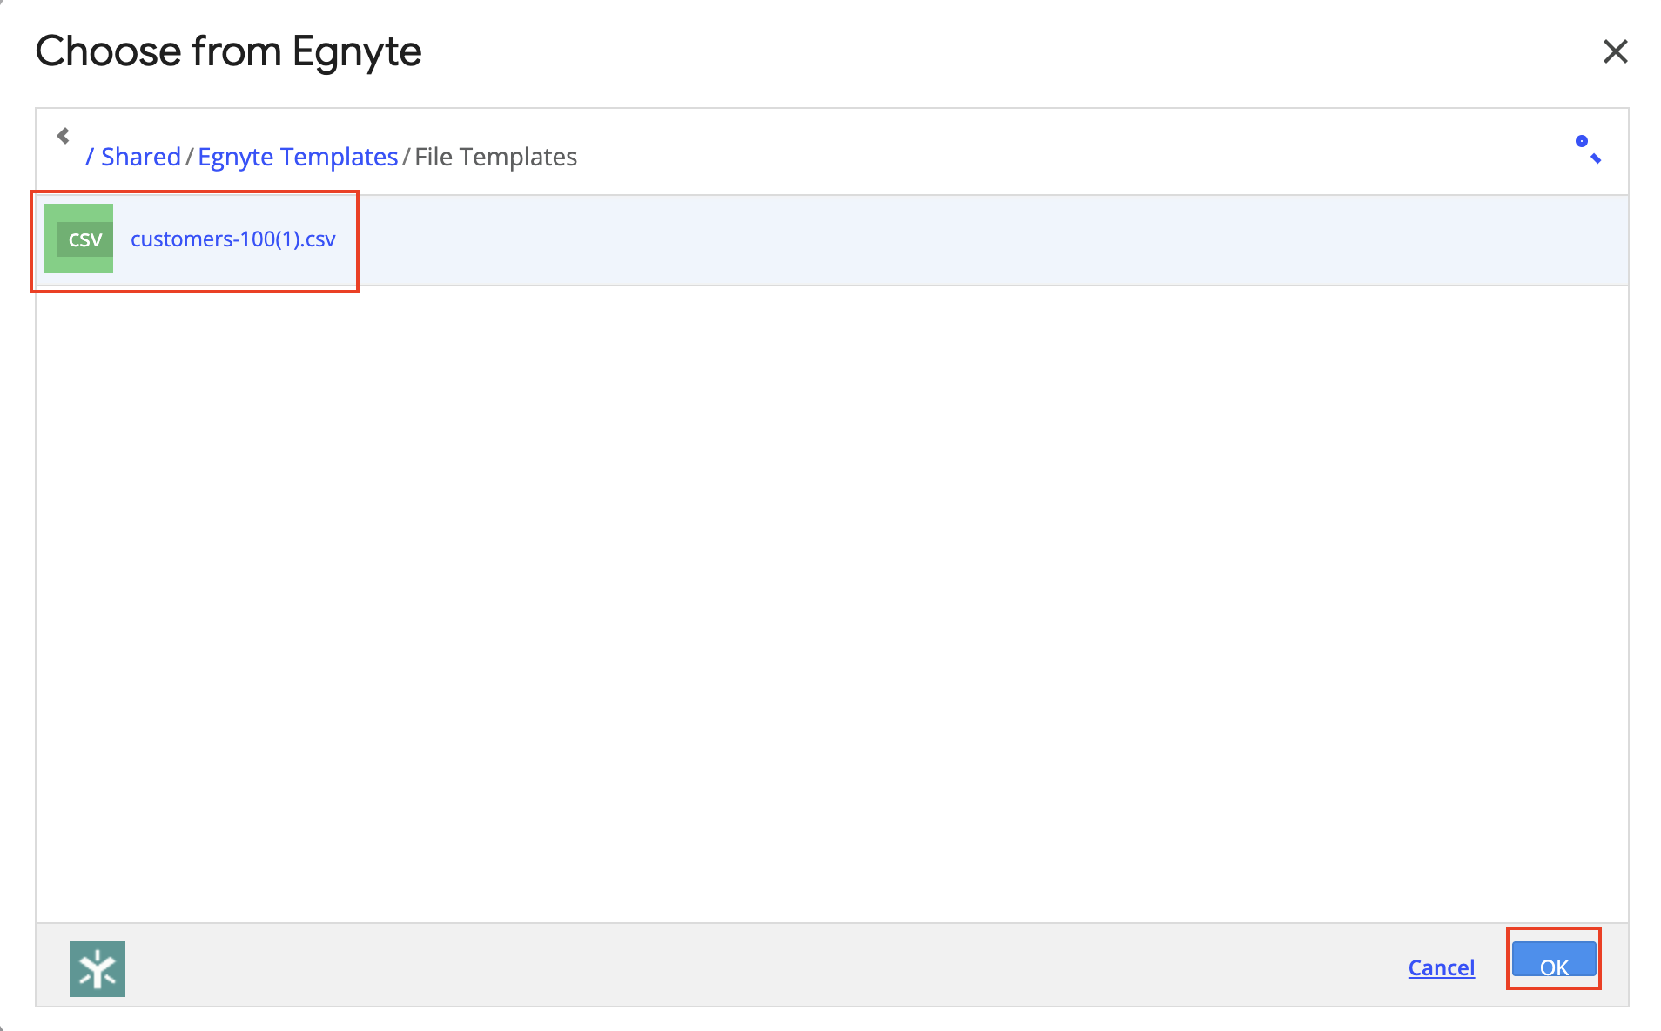Open the Egnyte Templates breadcrumb link
The width and height of the screenshot is (1661, 1031).
tap(298, 157)
